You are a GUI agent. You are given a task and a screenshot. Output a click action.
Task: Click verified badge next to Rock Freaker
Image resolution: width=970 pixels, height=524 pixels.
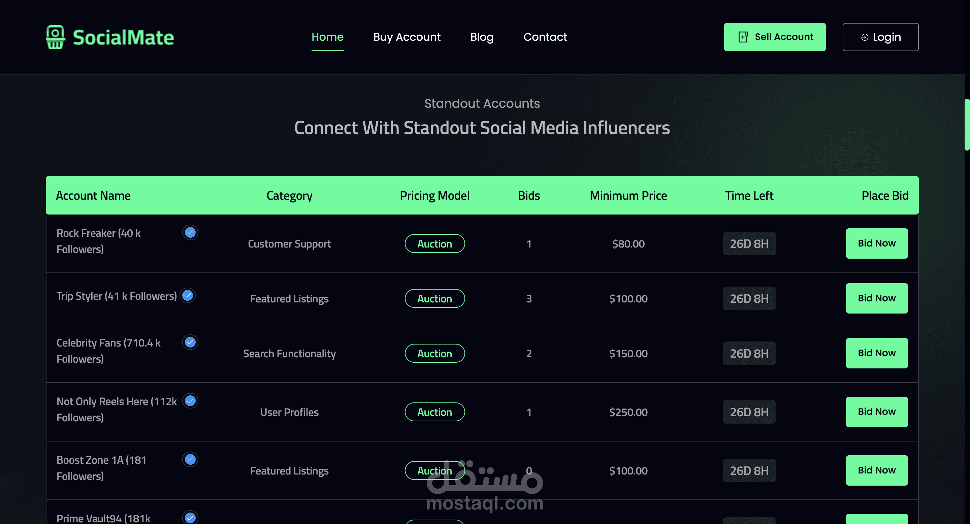tap(190, 233)
